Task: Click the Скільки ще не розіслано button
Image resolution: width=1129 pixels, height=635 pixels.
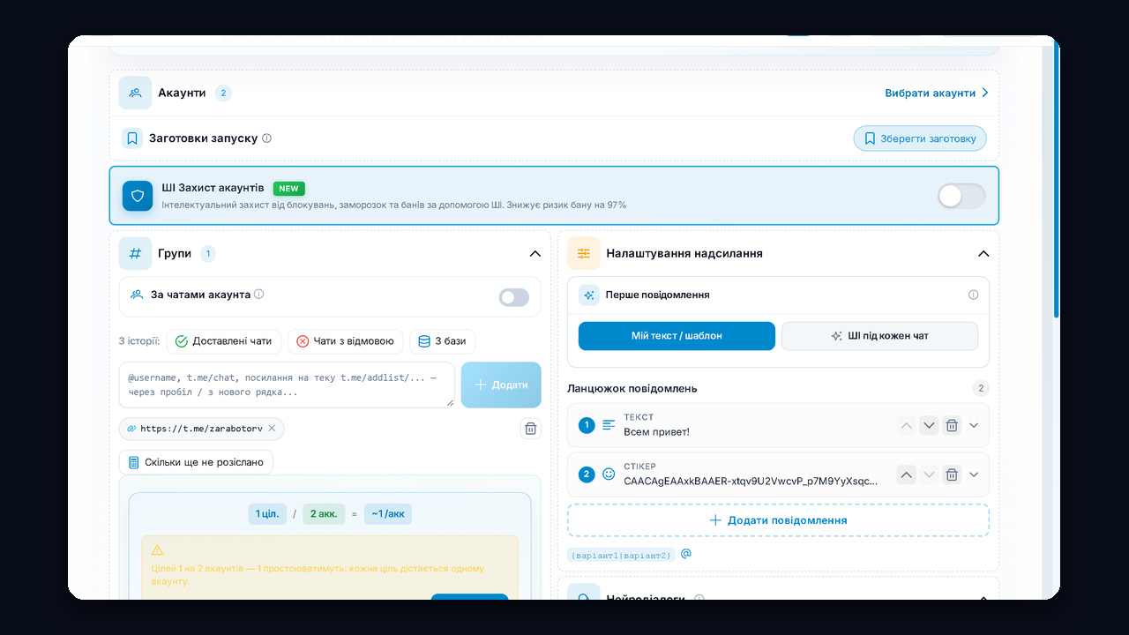Action: (196, 462)
